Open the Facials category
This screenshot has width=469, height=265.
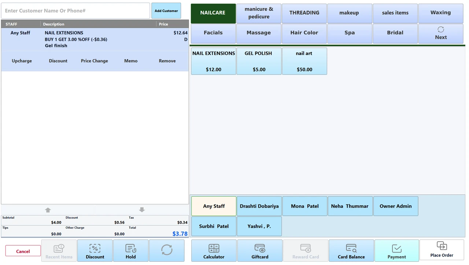click(213, 33)
